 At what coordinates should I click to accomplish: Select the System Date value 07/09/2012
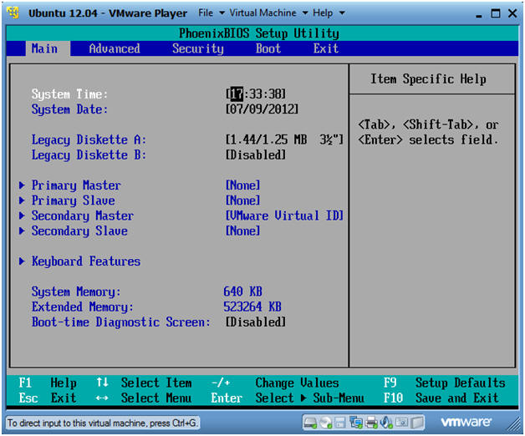262,109
